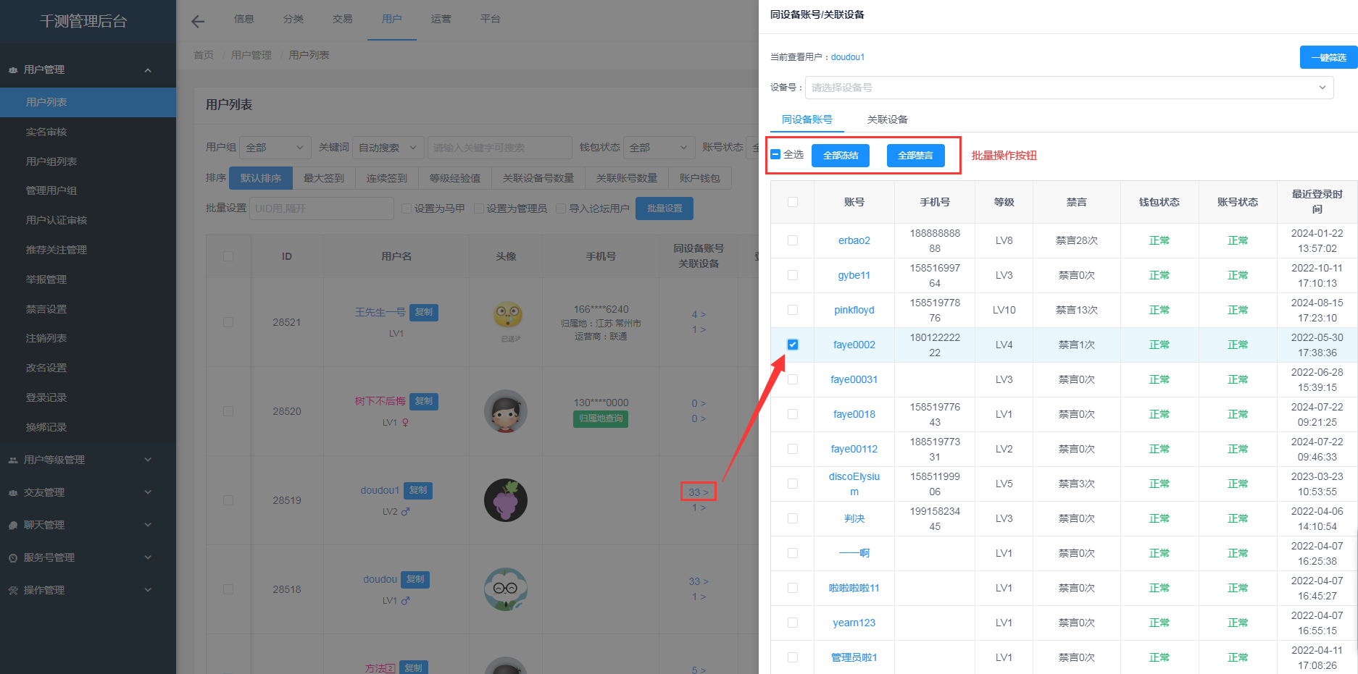This screenshot has height=674, width=1358.
Task: Open the discoElysium account link
Action: (x=854, y=484)
